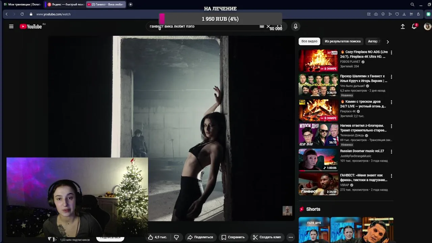Open Нагиев ответил z-блогерам thumbnail
Image resolution: width=432 pixels, height=243 pixels.
(x=318, y=135)
